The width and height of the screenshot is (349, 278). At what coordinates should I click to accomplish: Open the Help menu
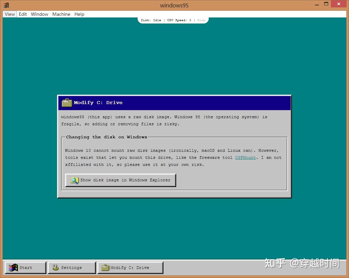(79, 14)
